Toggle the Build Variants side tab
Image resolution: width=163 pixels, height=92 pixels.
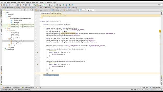(1, 81)
